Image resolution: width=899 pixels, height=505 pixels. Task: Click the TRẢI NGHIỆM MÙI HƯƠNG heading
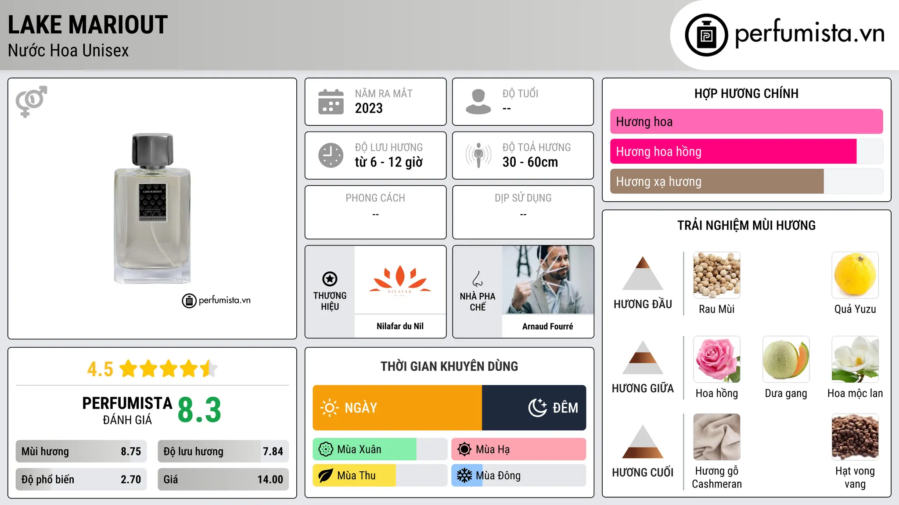[x=746, y=225]
